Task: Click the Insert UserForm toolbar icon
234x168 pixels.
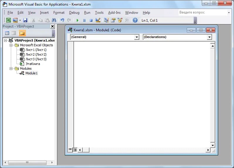Action: tap(15, 20)
